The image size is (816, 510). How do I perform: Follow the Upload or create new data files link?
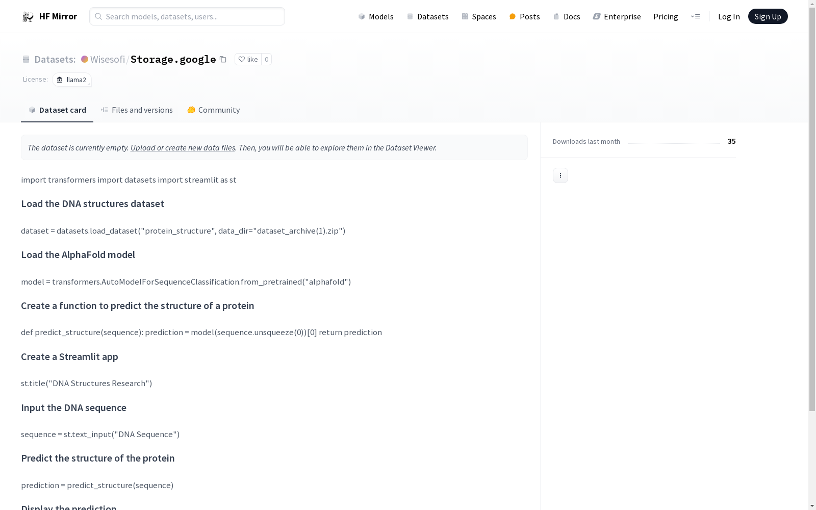pyautogui.click(x=183, y=147)
